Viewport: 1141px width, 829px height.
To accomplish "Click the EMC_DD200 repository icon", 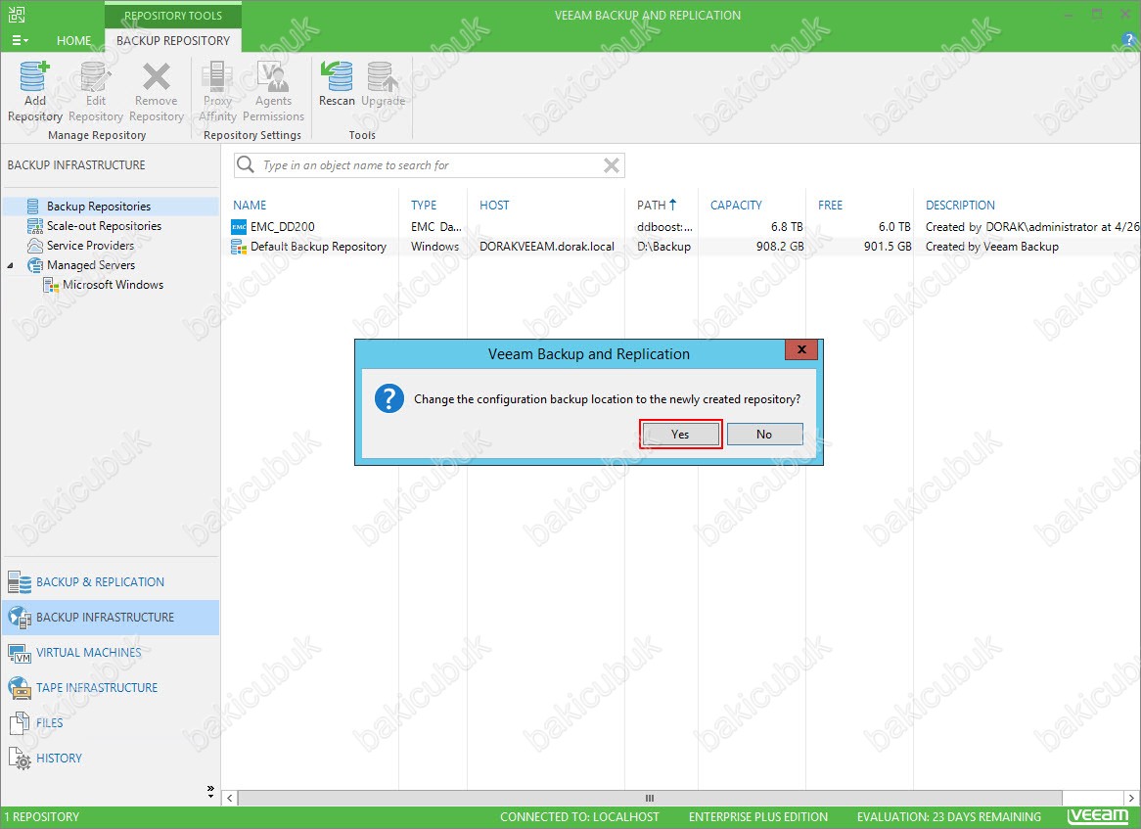I will (x=239, y=227).
